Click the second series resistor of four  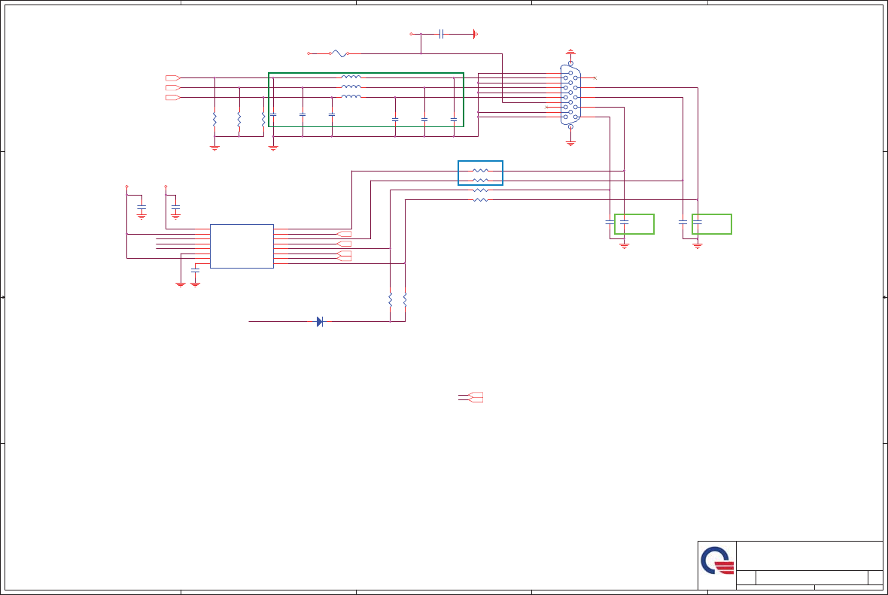(480, 180)
